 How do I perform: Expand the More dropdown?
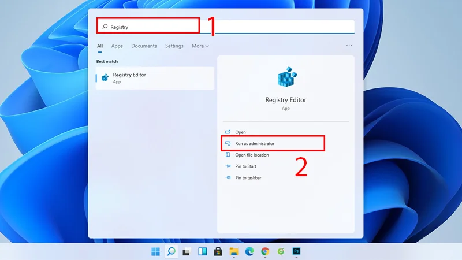pos(200,46)
